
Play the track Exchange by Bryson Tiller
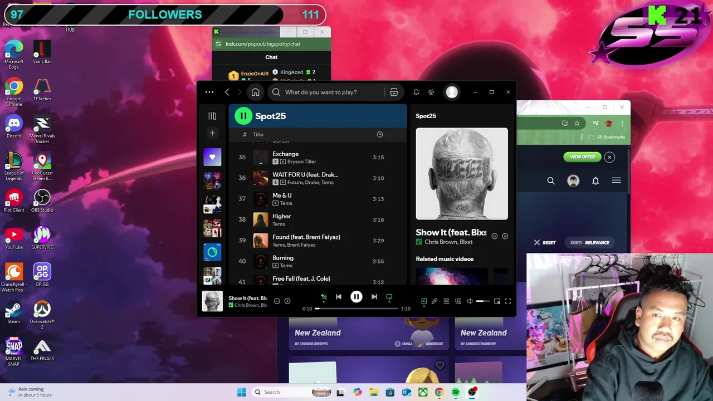[318, 158]
